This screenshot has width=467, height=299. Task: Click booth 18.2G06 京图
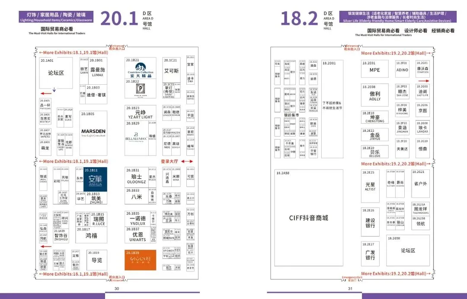(x=422, y=109)
